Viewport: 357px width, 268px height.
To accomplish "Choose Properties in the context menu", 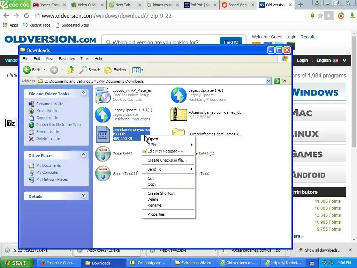I will (x=168, y=215).
